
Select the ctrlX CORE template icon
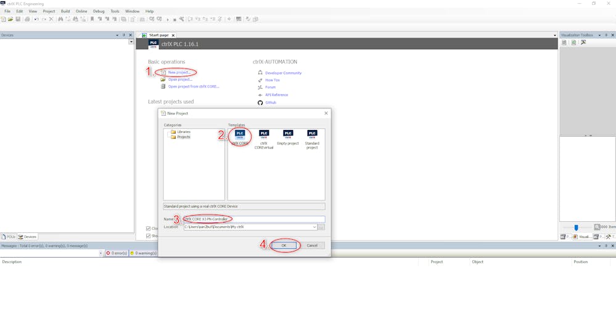(x=240, y=134)
